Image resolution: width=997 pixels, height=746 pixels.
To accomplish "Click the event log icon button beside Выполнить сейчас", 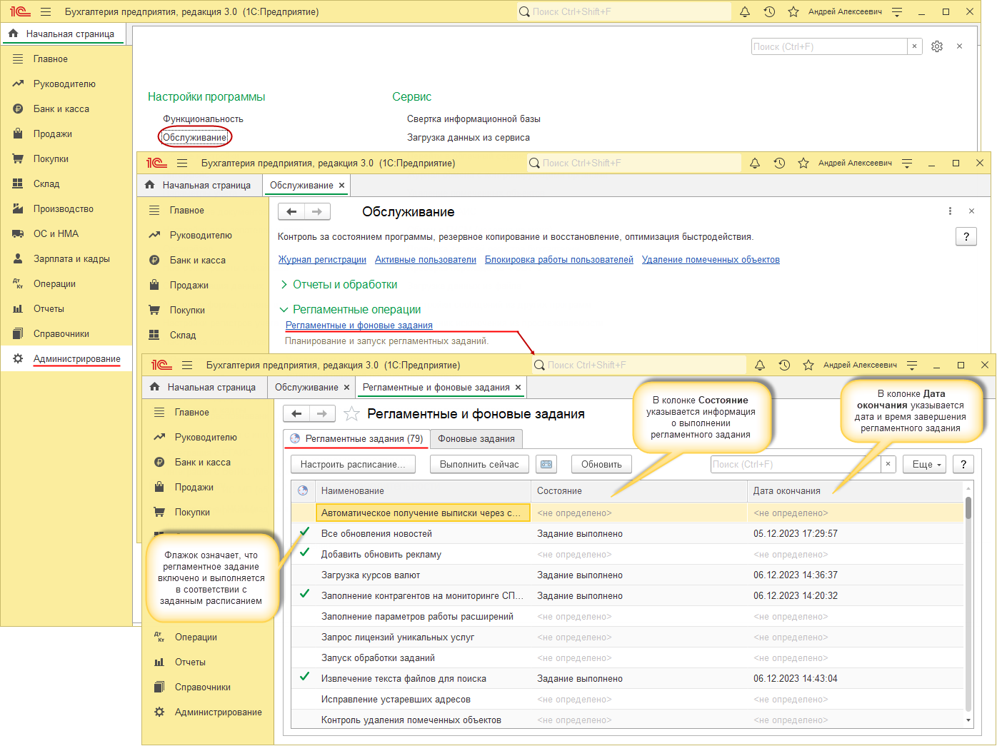I will pos(546,464).
